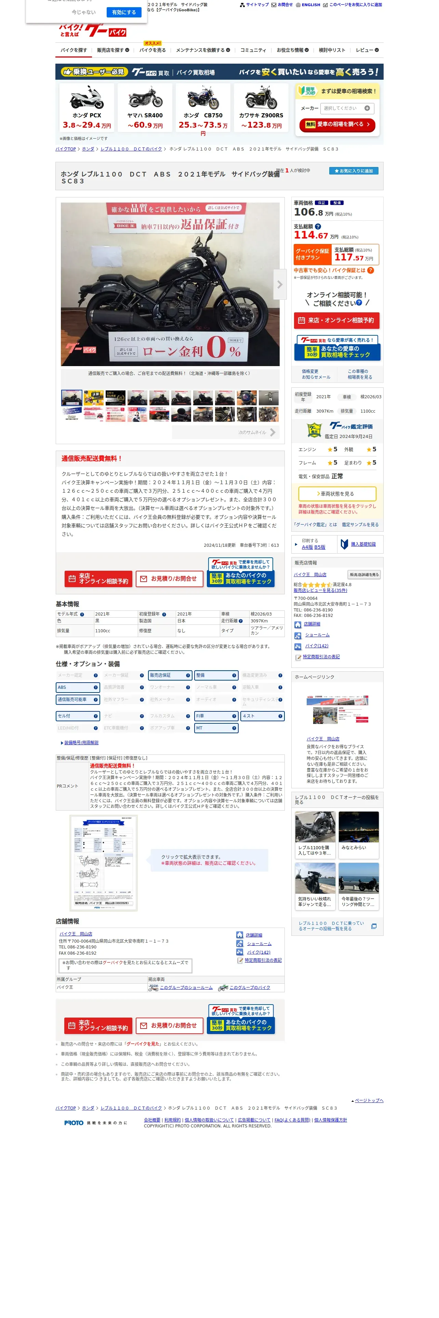Click 価格変更お知らせメール link
The height and width of the screenshot is (1318, 439).
pyautogui.click(x=316, y=374)
